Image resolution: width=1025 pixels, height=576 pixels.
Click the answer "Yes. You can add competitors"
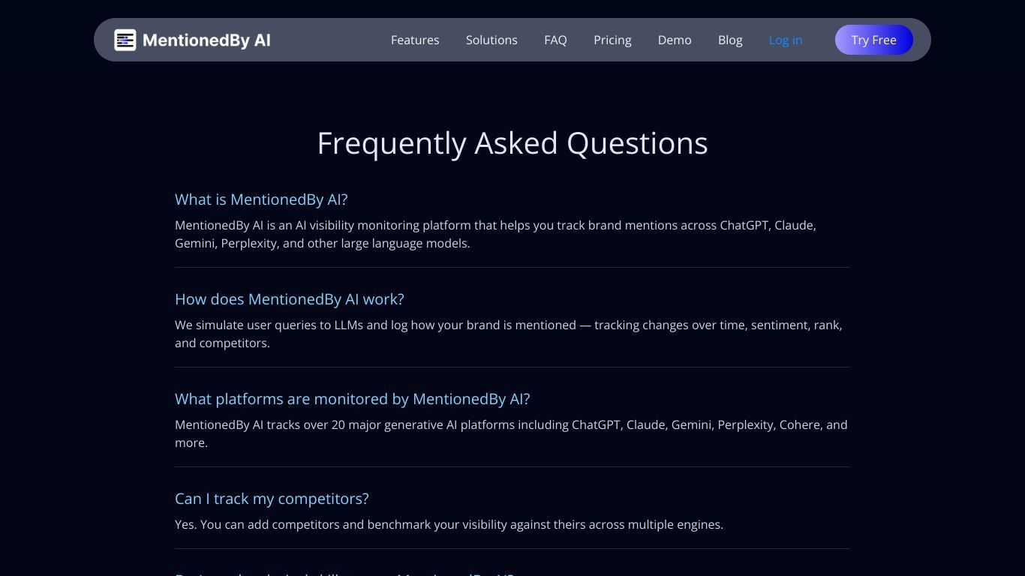pos(449,524)
